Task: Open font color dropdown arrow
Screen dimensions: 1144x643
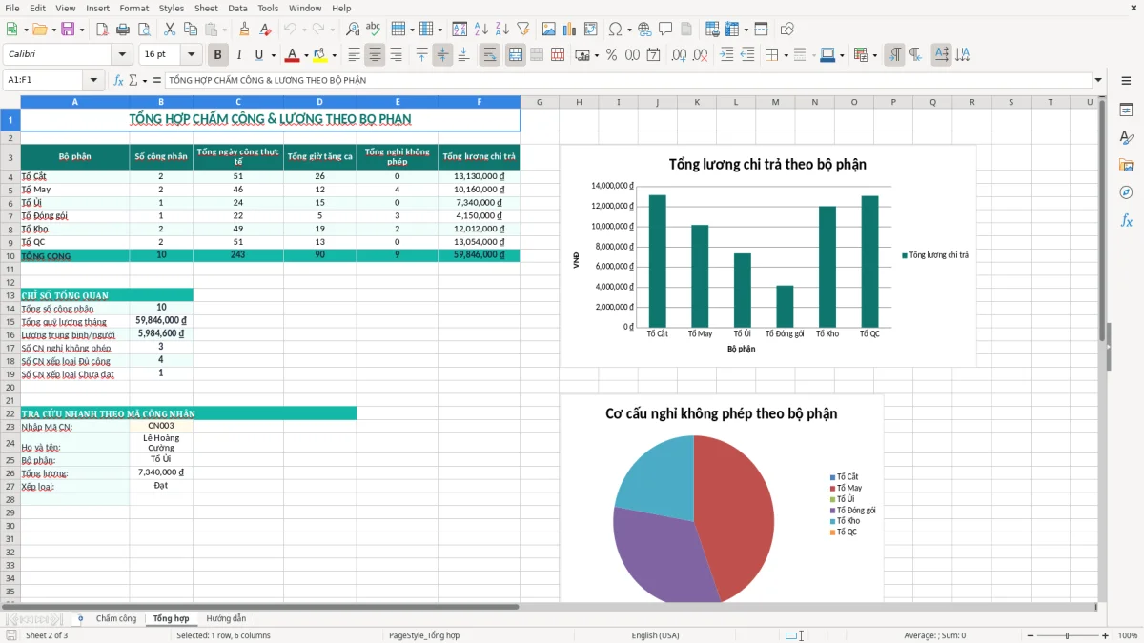Action: pos(306,55)
